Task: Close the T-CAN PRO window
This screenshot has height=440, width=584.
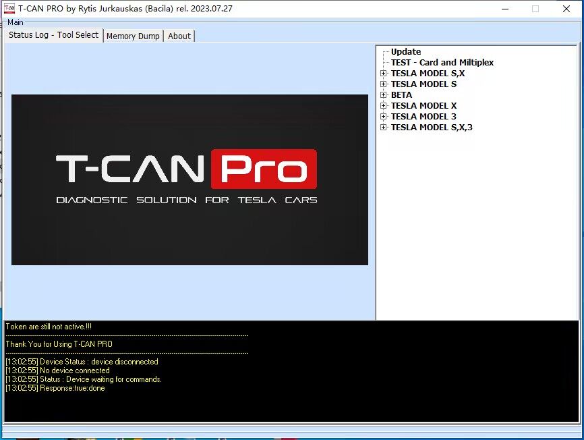Action: click(566, 9)
